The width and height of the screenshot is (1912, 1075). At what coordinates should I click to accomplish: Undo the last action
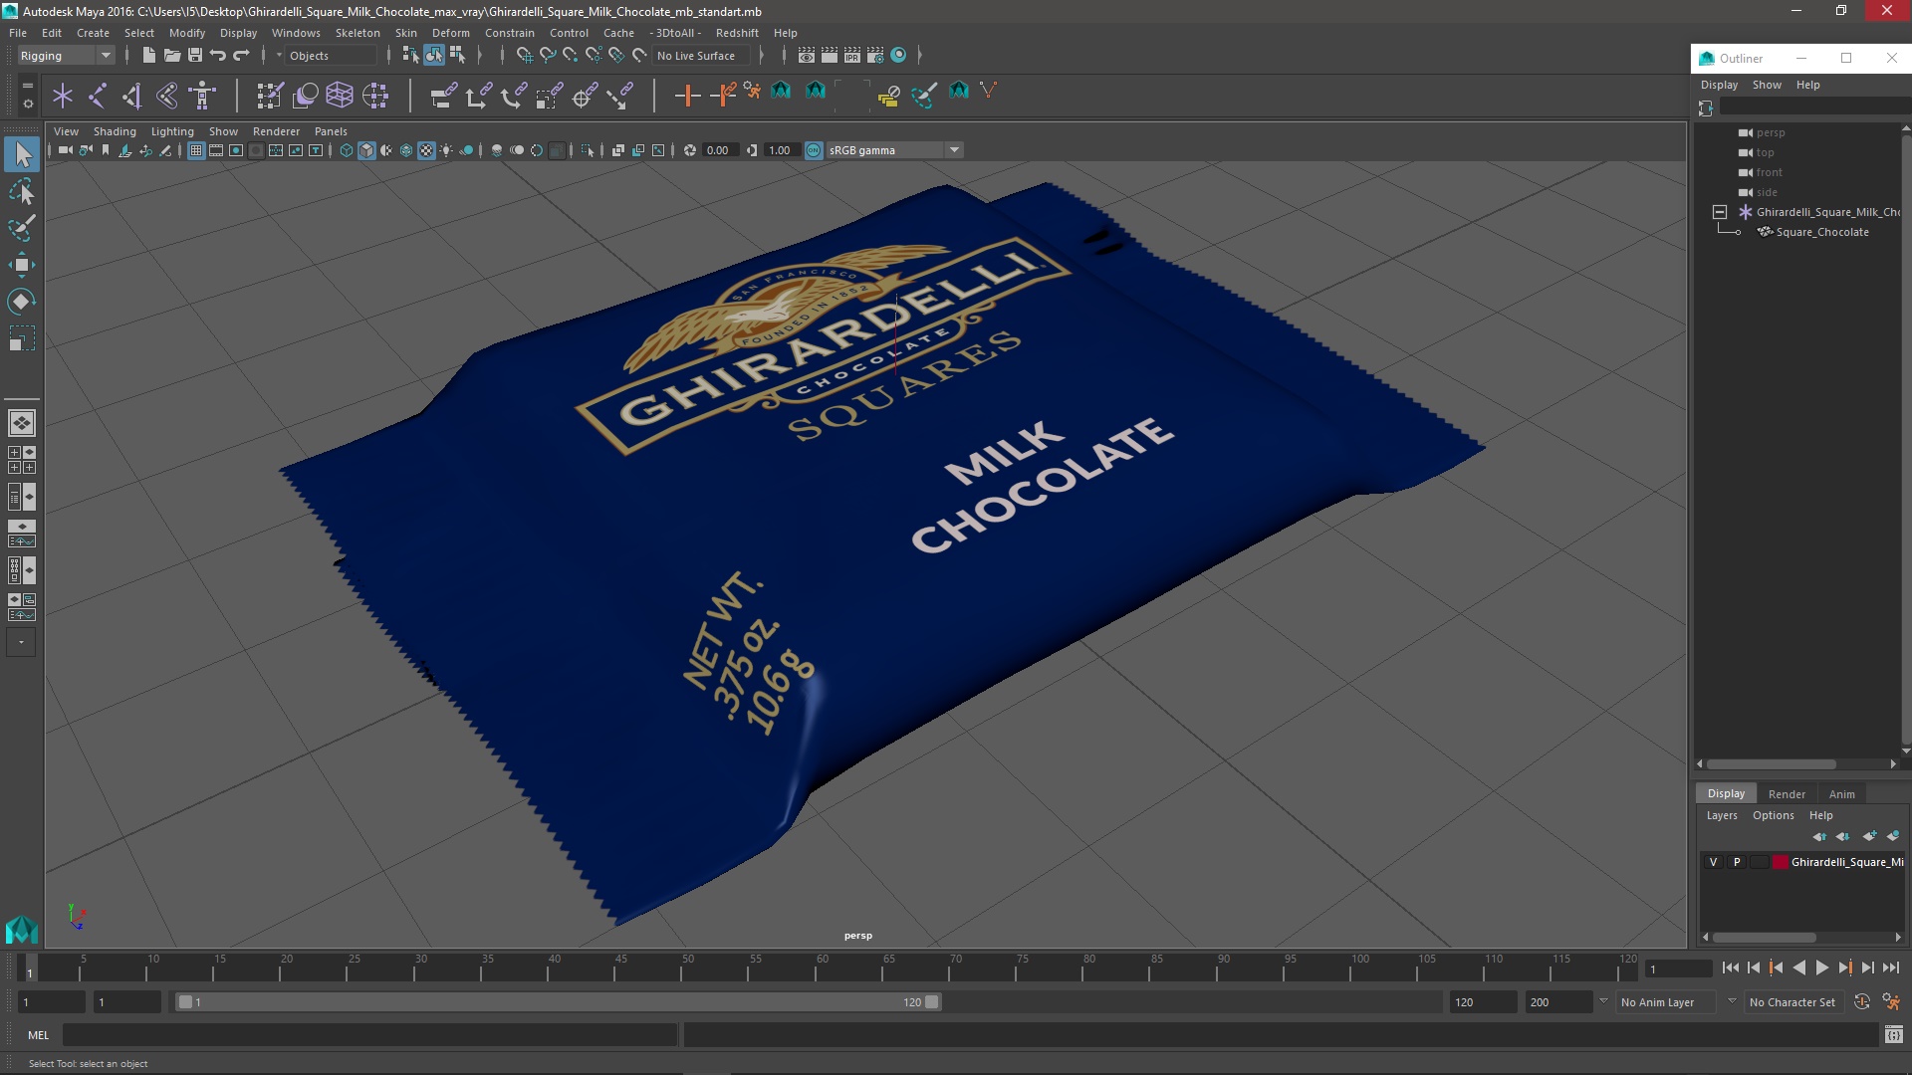click(x=217, y=56)
